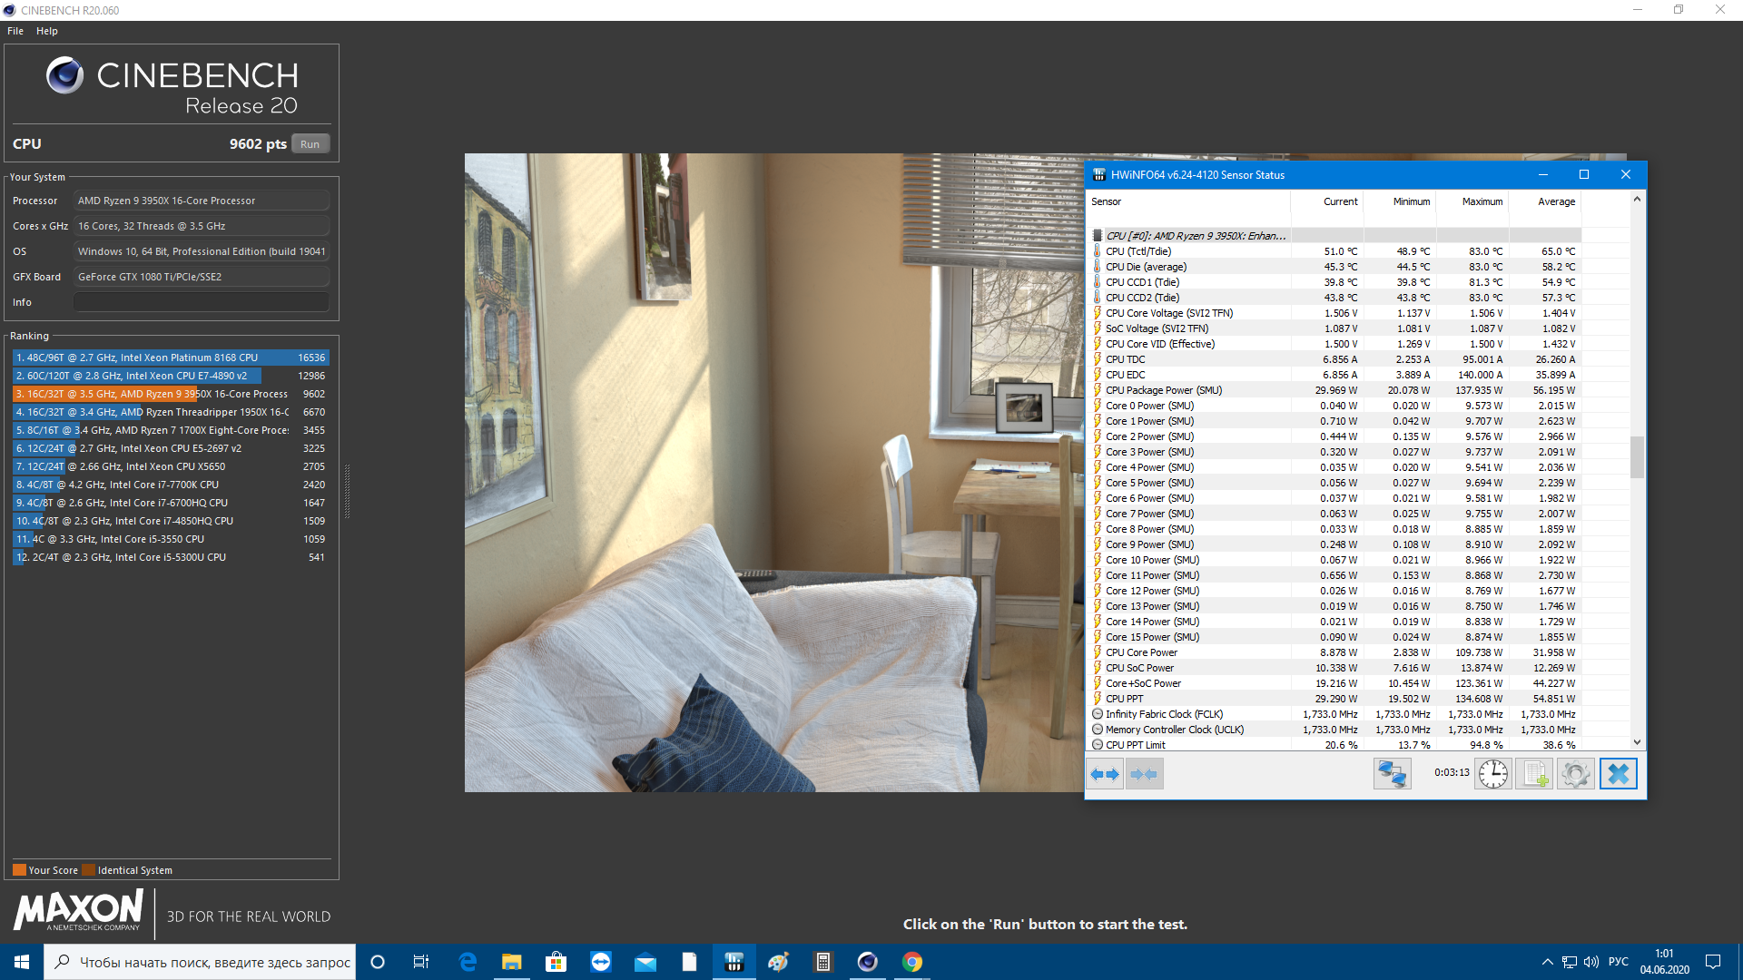Screen dimensions: 1743x980
Task: Open the File menu
Action: coord(15,31)
